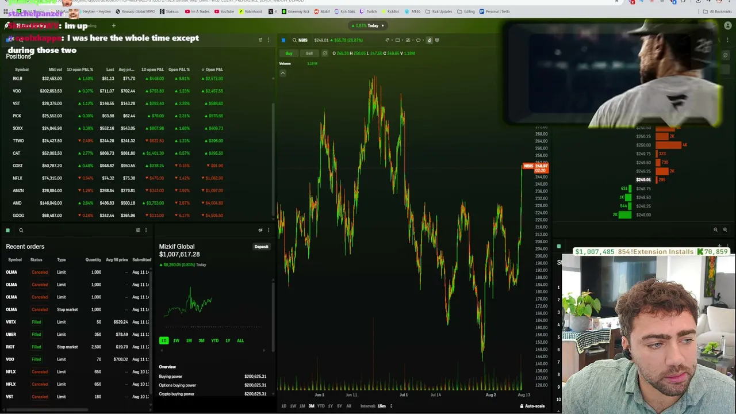Open the Twitch bookmark
The width and height of the screenshot is (736, 414).
click(369, 11)
